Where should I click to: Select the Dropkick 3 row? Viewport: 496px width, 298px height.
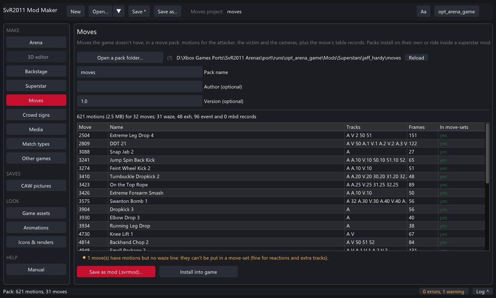[281, 209]
